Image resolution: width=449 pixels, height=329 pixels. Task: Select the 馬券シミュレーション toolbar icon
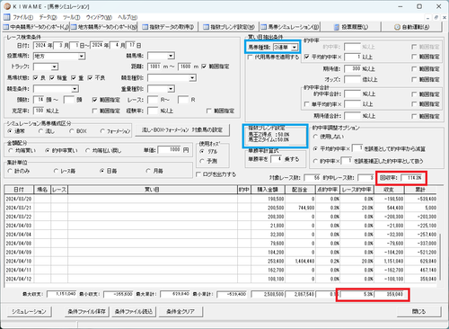[x=263, y=27]
